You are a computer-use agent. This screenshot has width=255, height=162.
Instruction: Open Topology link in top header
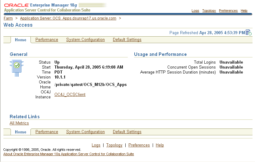(209, 11)
